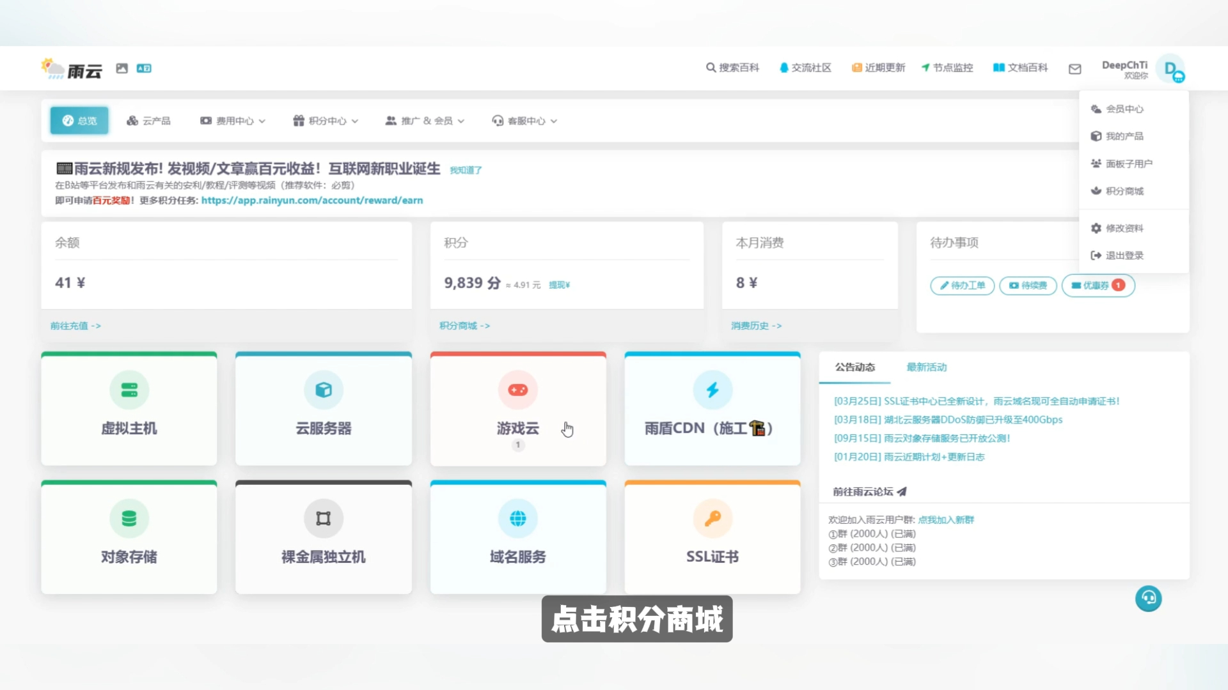Viewport: 1228px width, 690px height.
Task: Expand the 积分中心 dropdown
Action: 326,121
